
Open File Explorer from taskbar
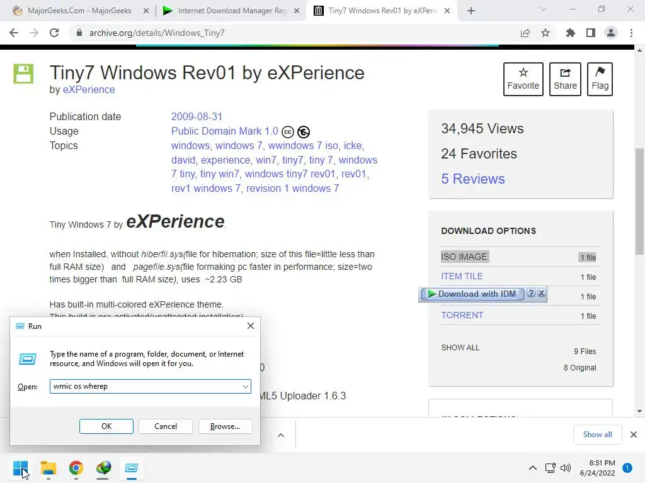[48, 468]
